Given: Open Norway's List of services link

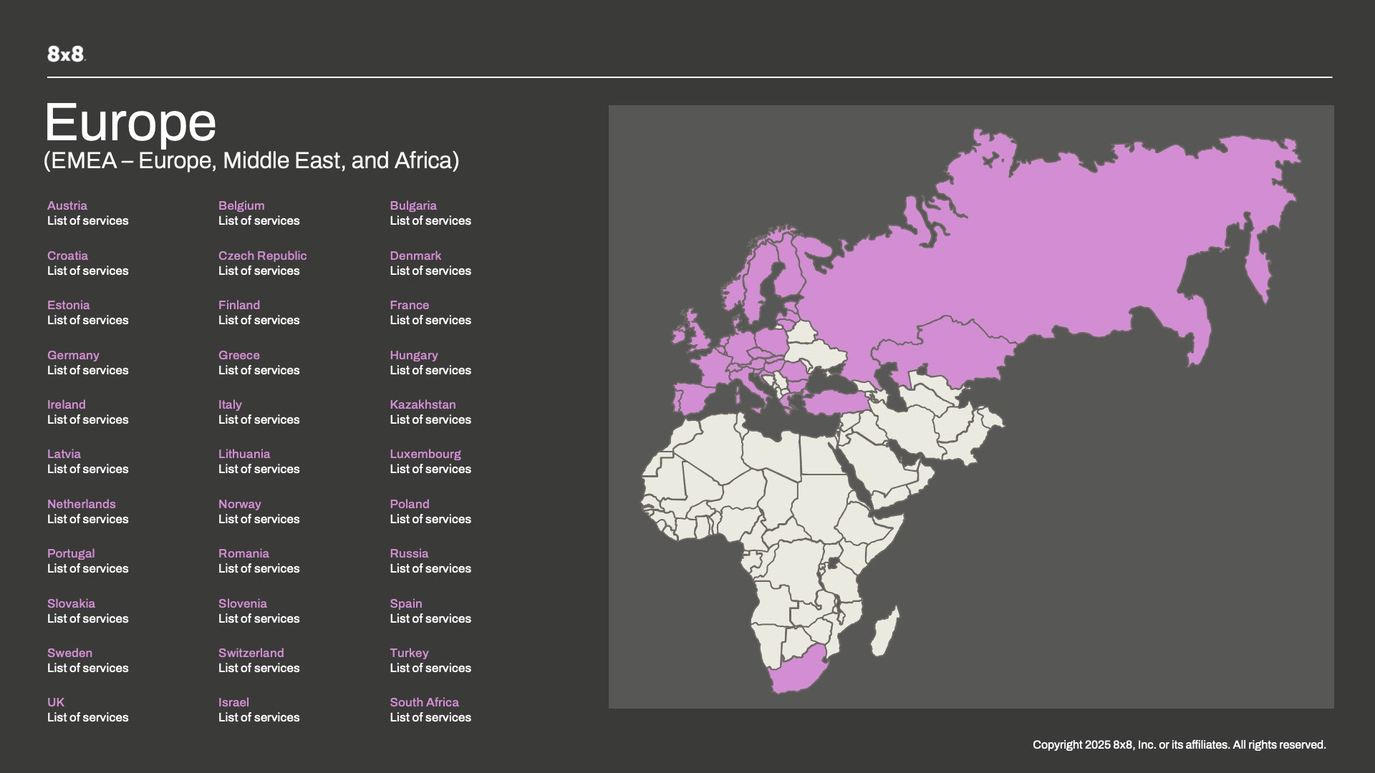Looking at the screenshot, I should 259,519.
